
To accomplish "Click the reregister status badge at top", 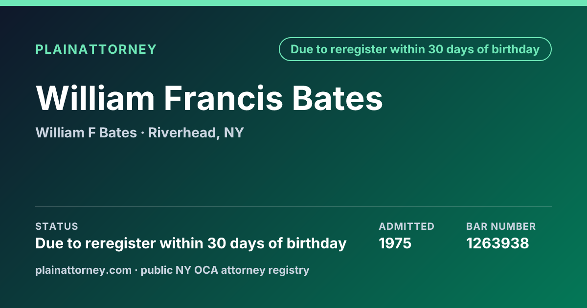I will [415, 49].
